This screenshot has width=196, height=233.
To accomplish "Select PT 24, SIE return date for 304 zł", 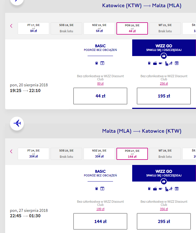I will point(33,154).
